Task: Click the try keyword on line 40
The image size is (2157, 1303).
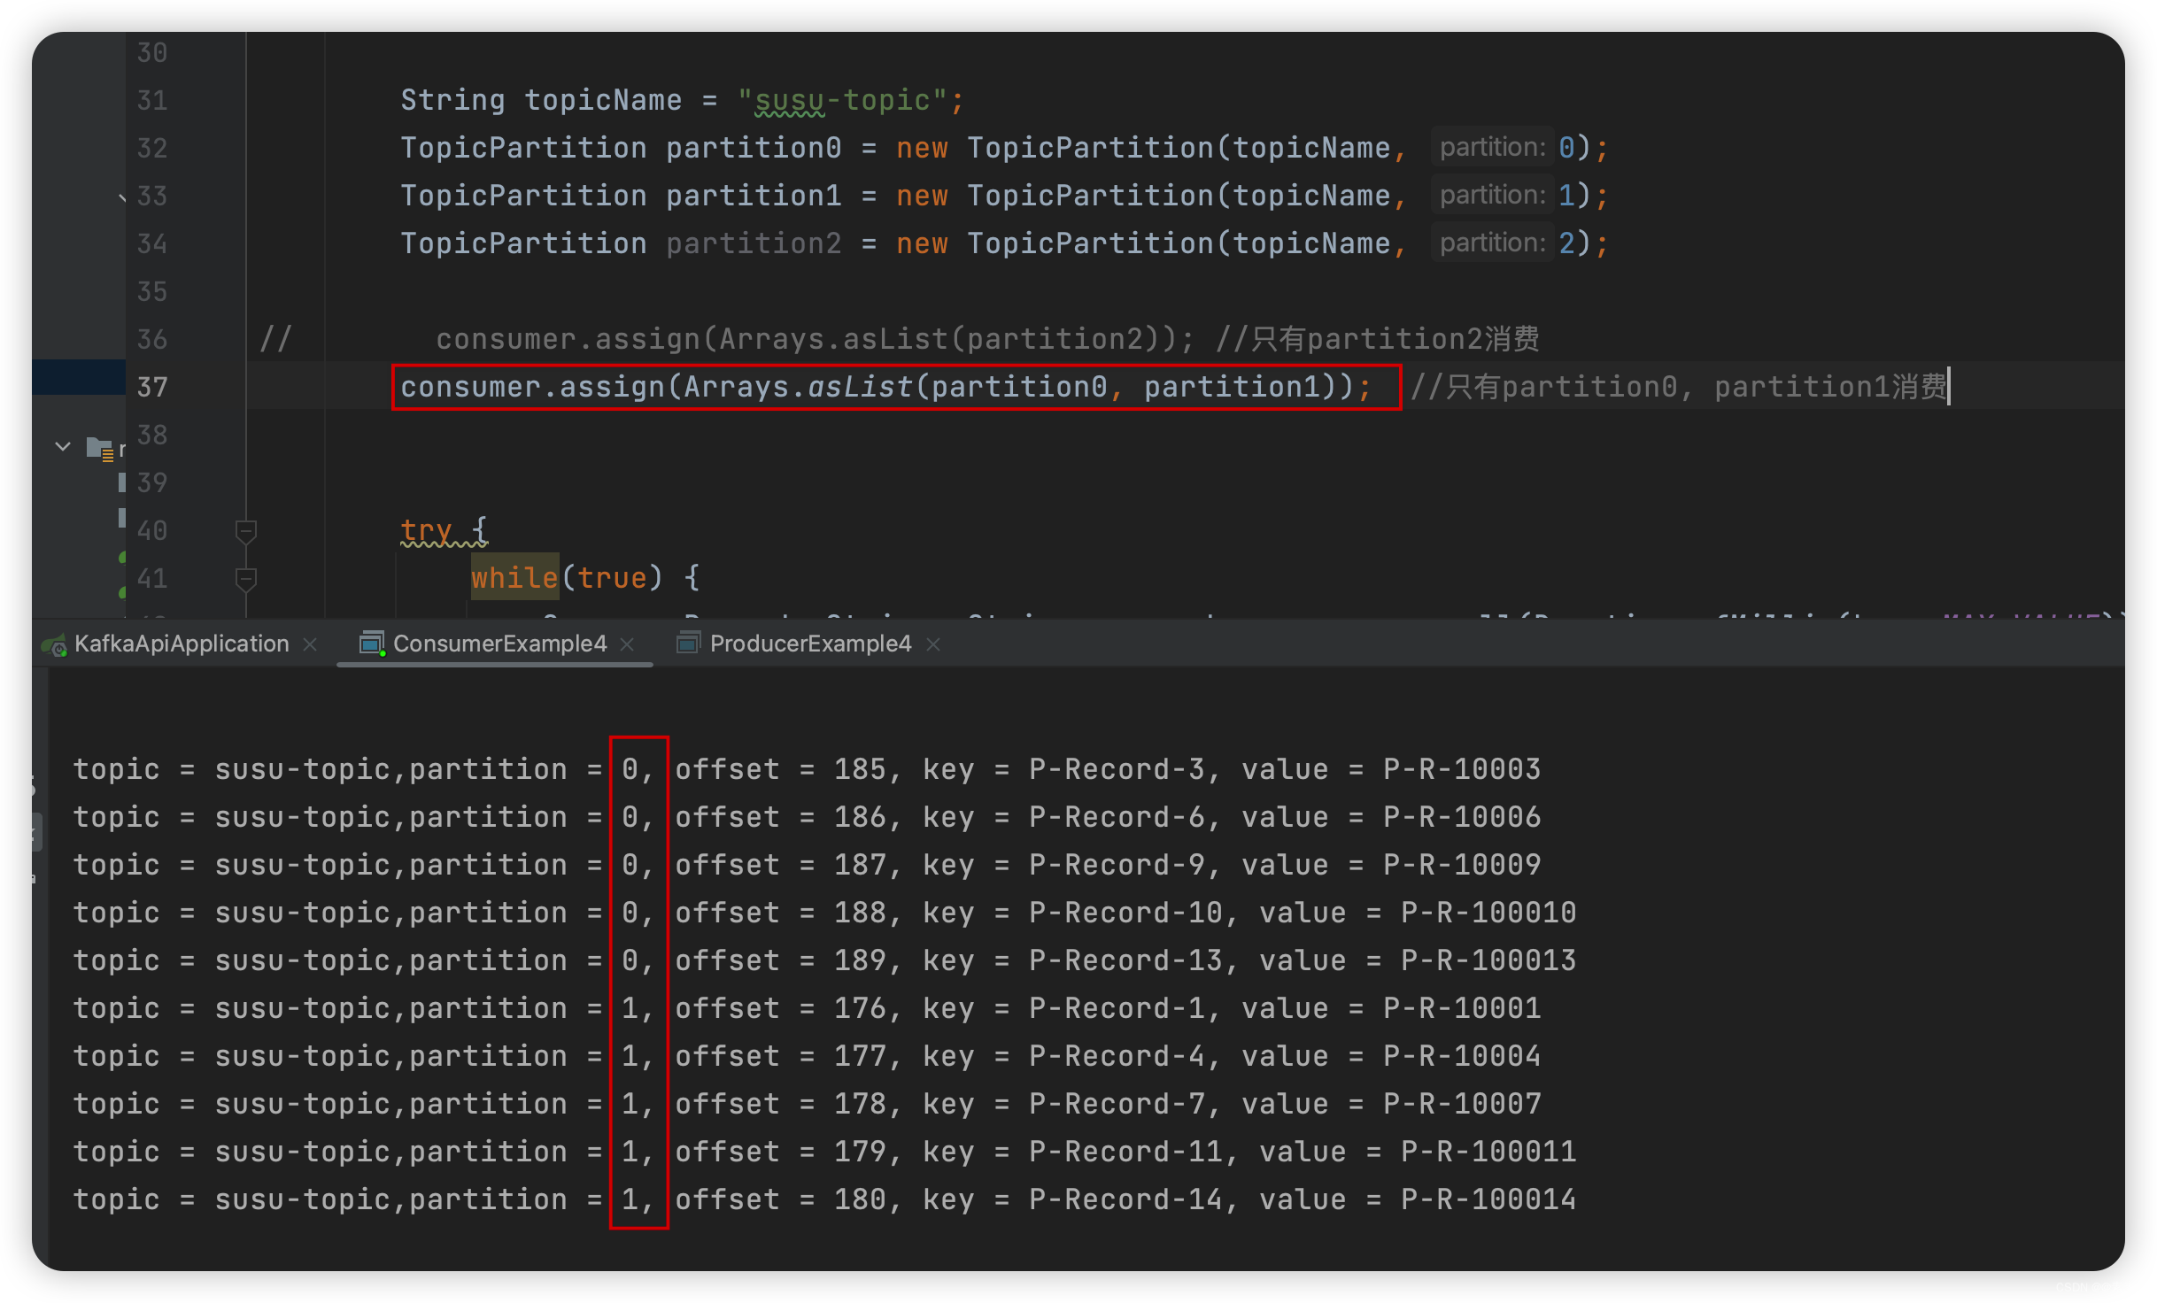Action: pos(426,530)
